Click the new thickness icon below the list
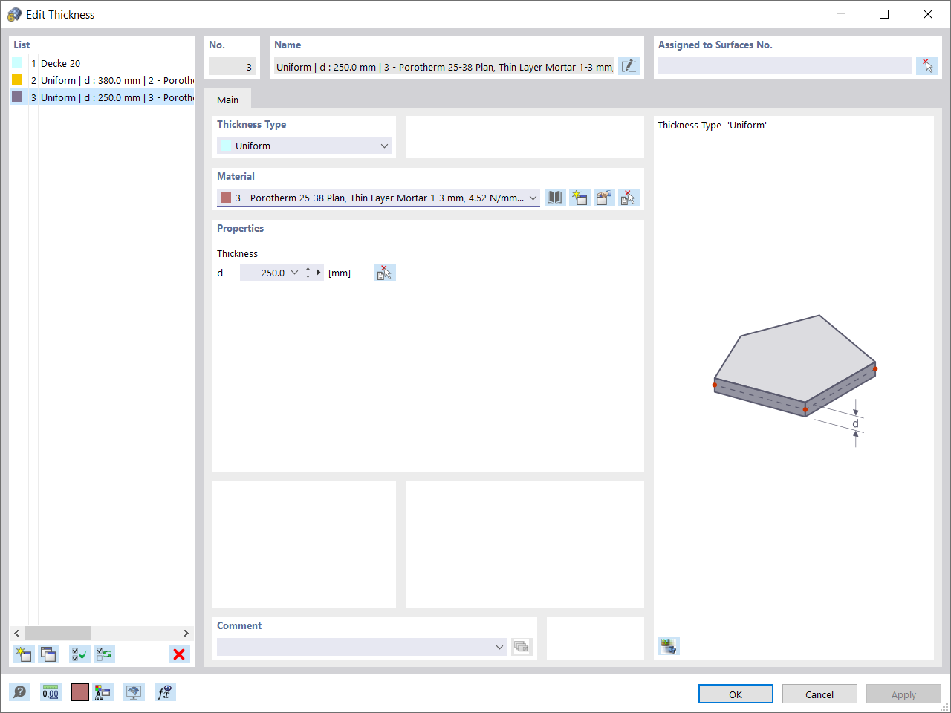 (24, 654)
